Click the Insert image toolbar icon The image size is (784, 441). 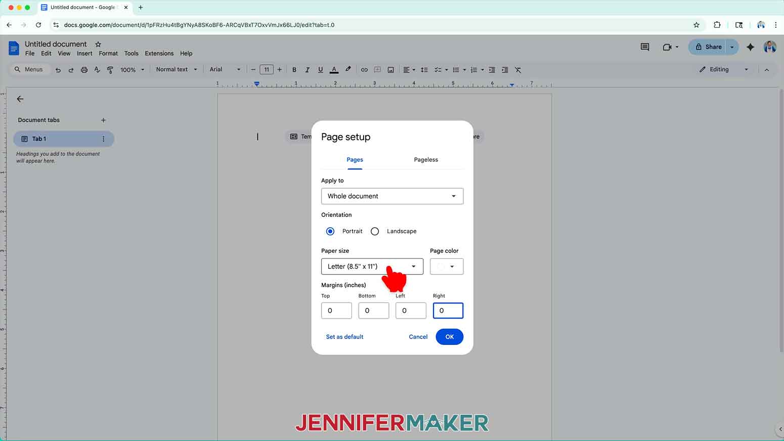point(390,70)
